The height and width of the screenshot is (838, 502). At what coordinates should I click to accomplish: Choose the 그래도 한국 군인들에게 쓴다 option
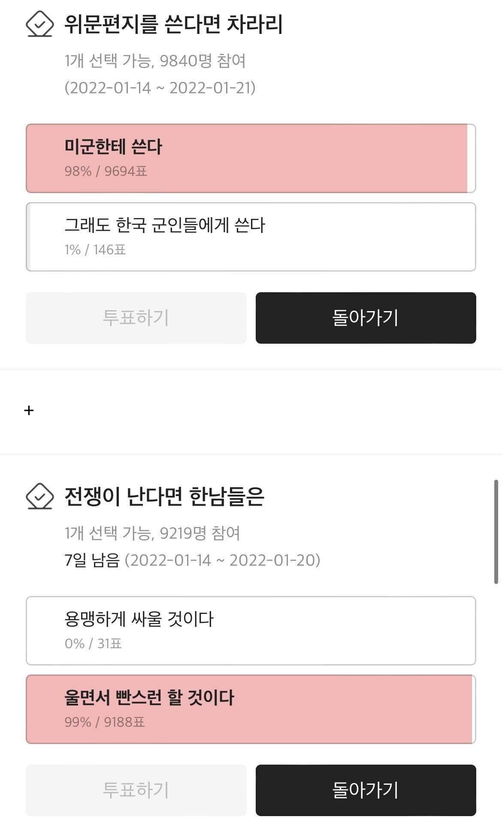[x=251, y=237]
